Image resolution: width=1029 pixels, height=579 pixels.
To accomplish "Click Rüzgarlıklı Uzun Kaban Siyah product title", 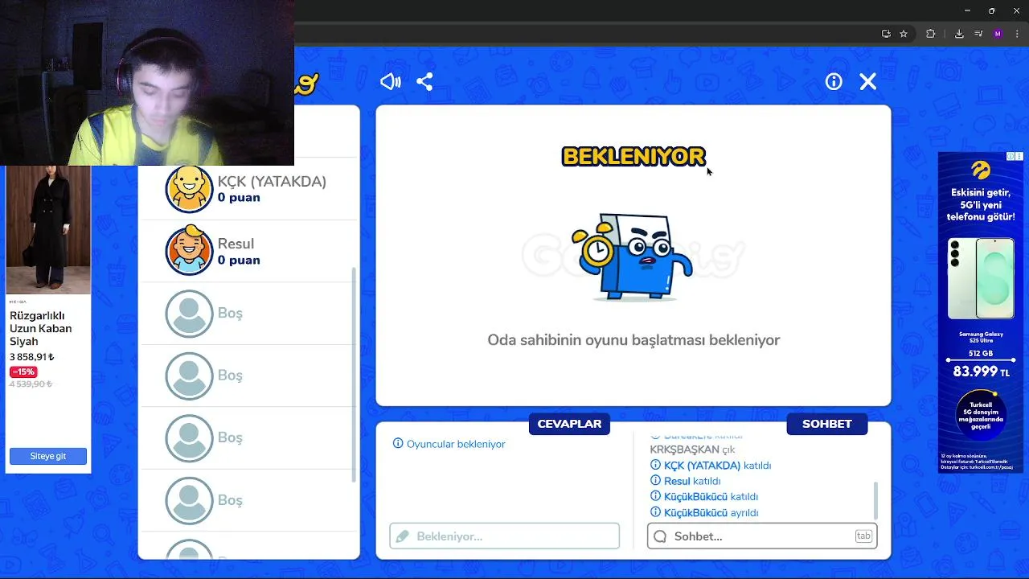I will 40,328.
